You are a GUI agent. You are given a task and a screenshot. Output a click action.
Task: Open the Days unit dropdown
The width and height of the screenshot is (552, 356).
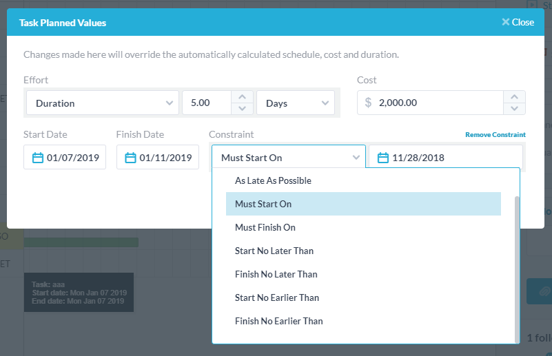click(x=295, y=103)
